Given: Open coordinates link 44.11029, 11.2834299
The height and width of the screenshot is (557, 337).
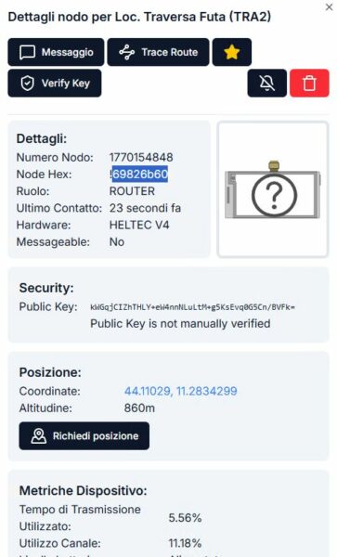Looking at the screenshot, I should (x=180, y=391).
